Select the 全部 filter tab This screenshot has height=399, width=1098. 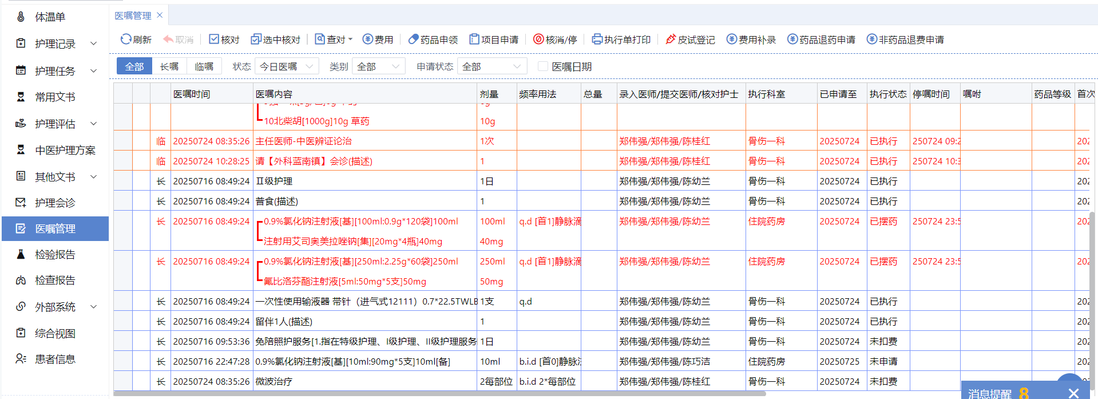(134, 66)
